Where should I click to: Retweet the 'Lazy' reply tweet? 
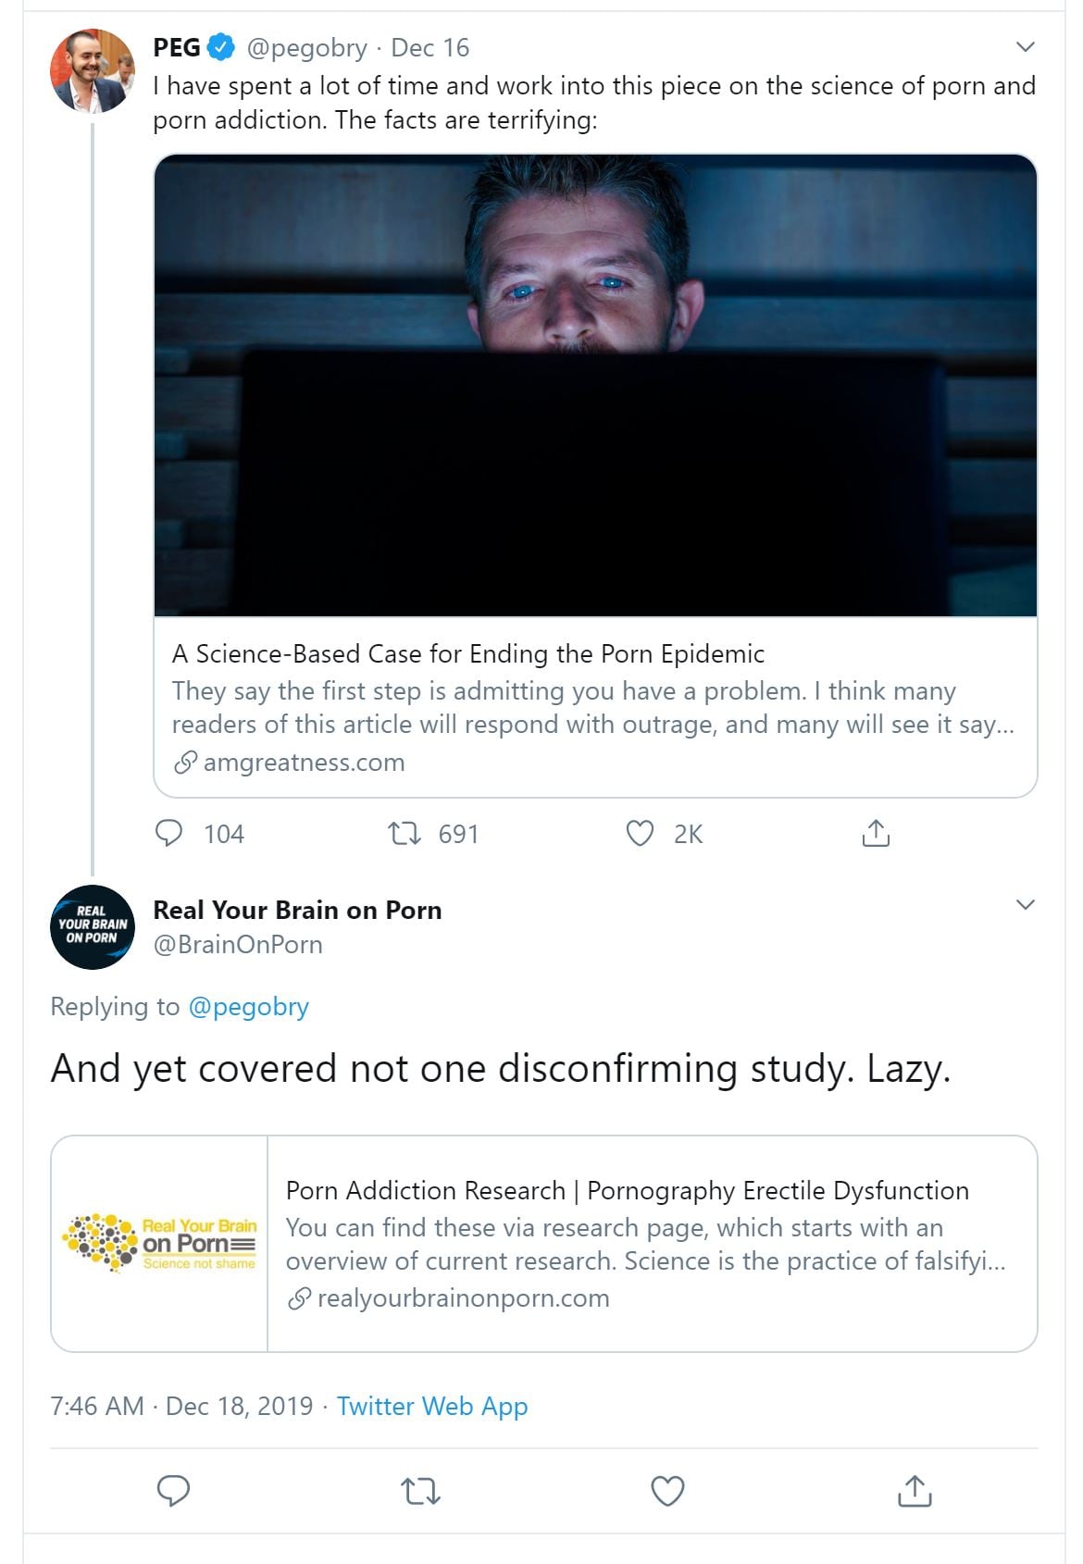point(420,1491)
